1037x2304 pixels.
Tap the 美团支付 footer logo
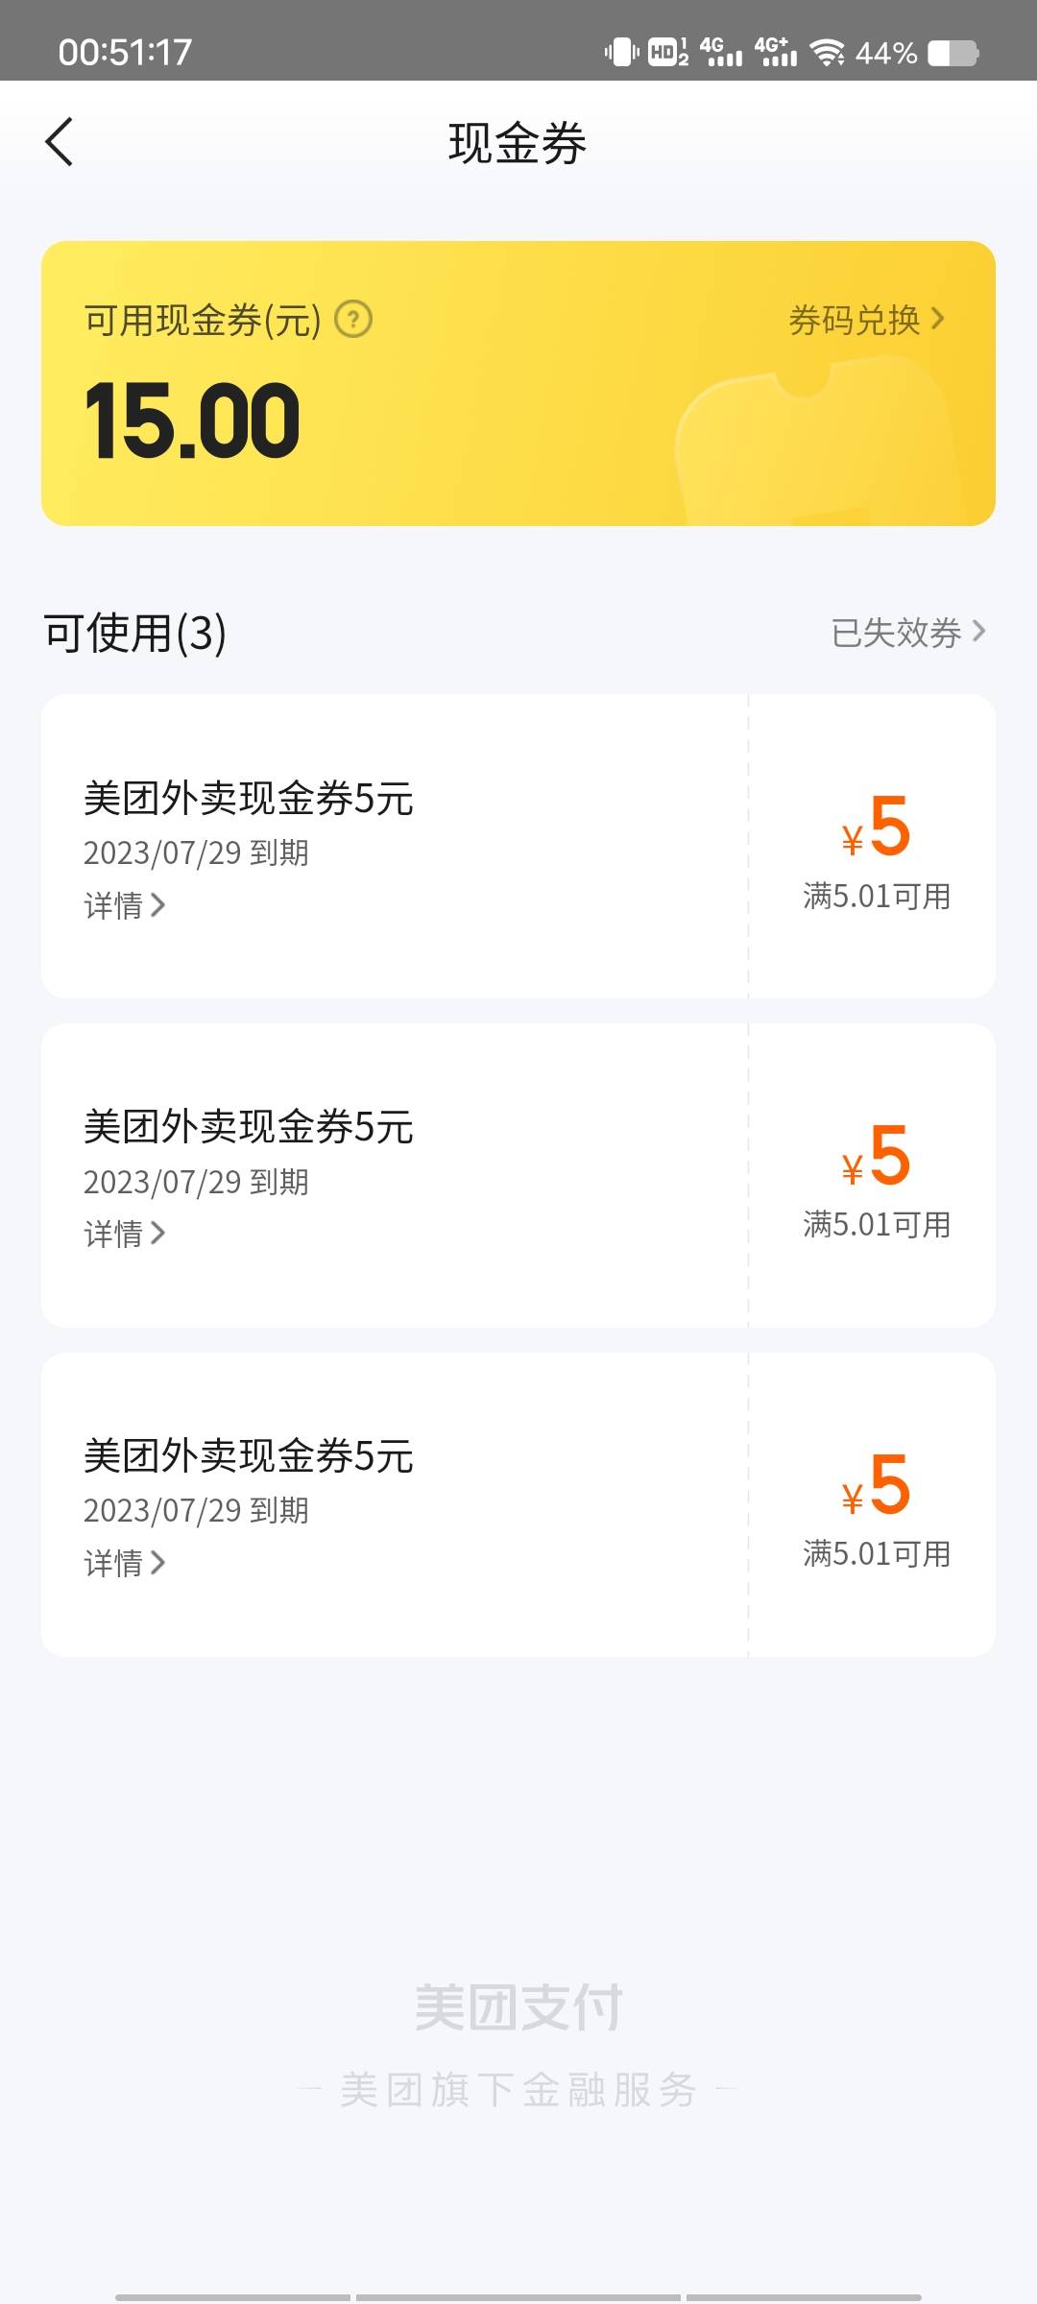(x=518, y=2007)
